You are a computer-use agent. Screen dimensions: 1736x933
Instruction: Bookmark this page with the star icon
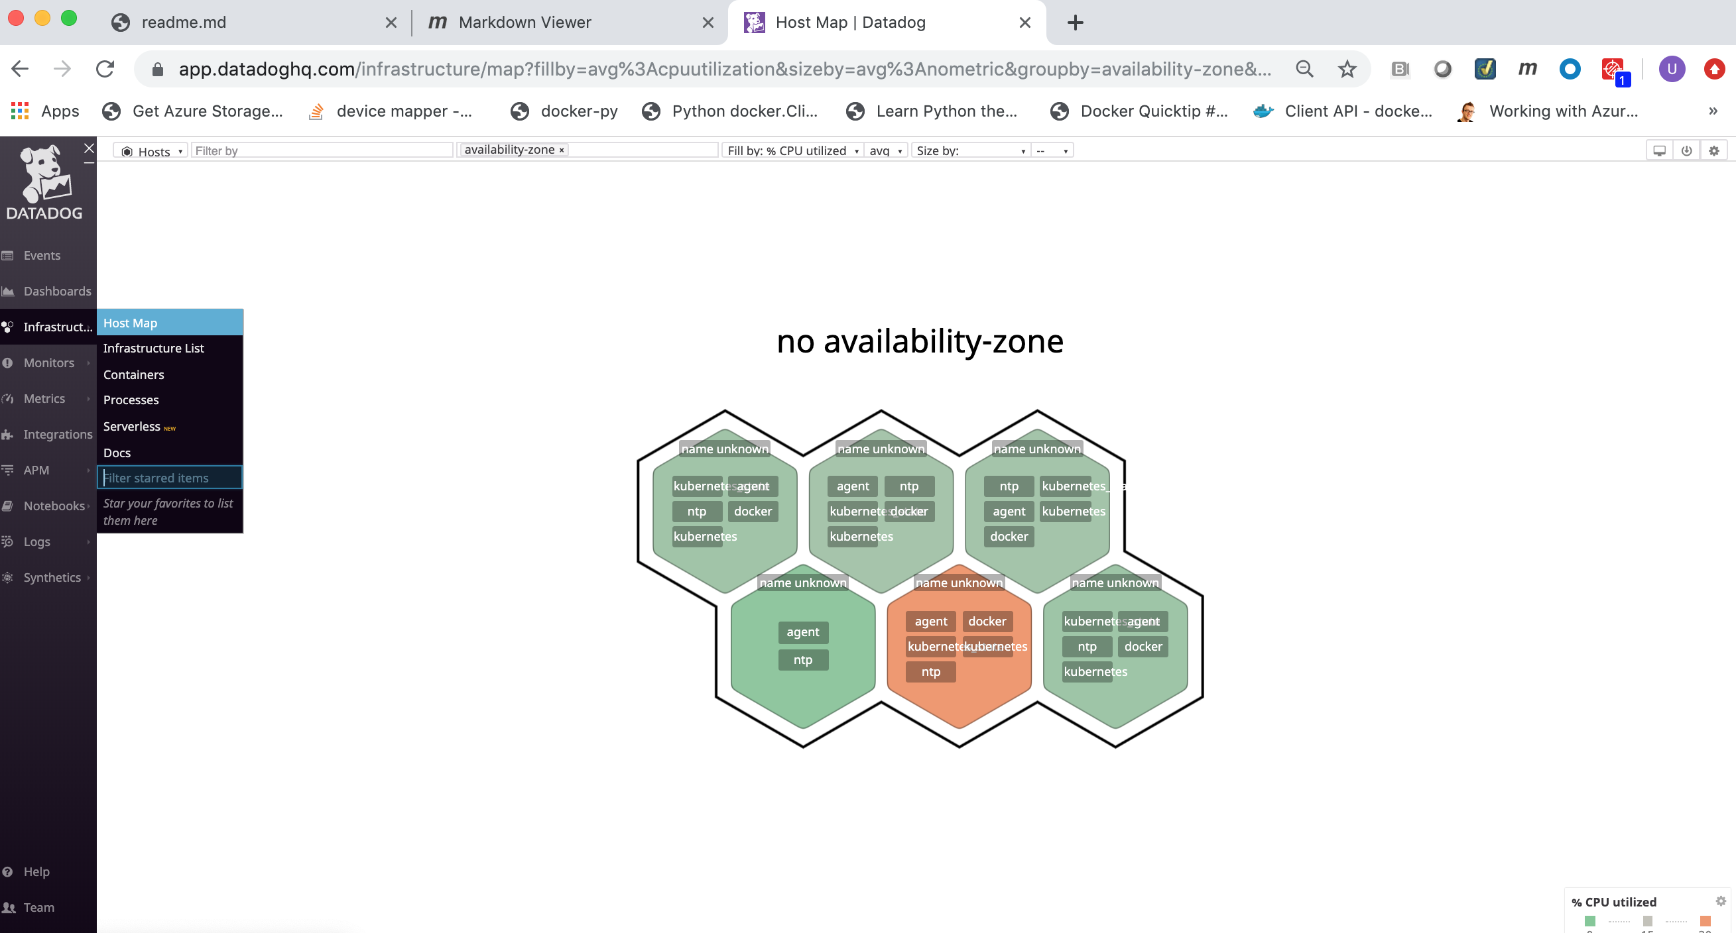click(x=1347, y=69)
